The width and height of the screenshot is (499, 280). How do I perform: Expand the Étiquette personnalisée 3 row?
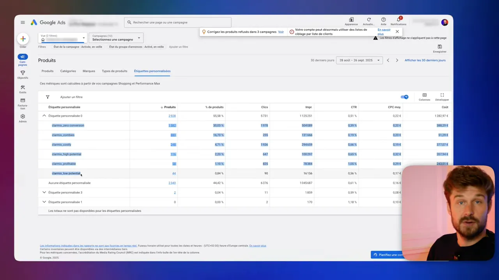(44, 192)
